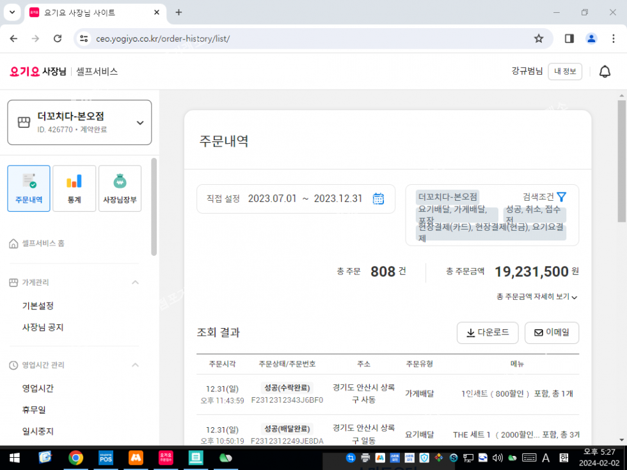This screenshot has width=627, height=470.
Task: Open the date range calendar icon
Action: (378, 198)
